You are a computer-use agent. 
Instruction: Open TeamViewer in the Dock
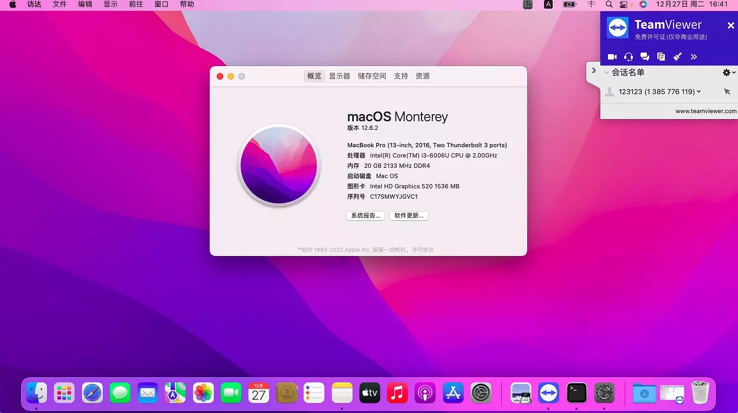click(548, 392)
